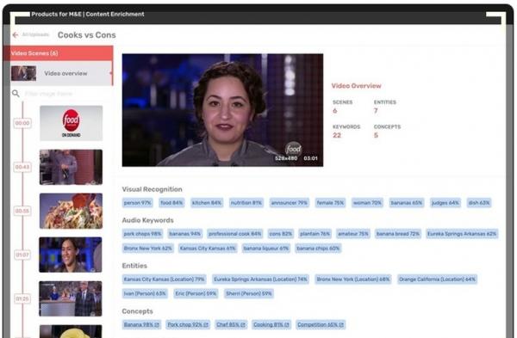This screenshot has height=338, width=517.
Task: Select the banana chips 60% keyword
Action: 318,249
